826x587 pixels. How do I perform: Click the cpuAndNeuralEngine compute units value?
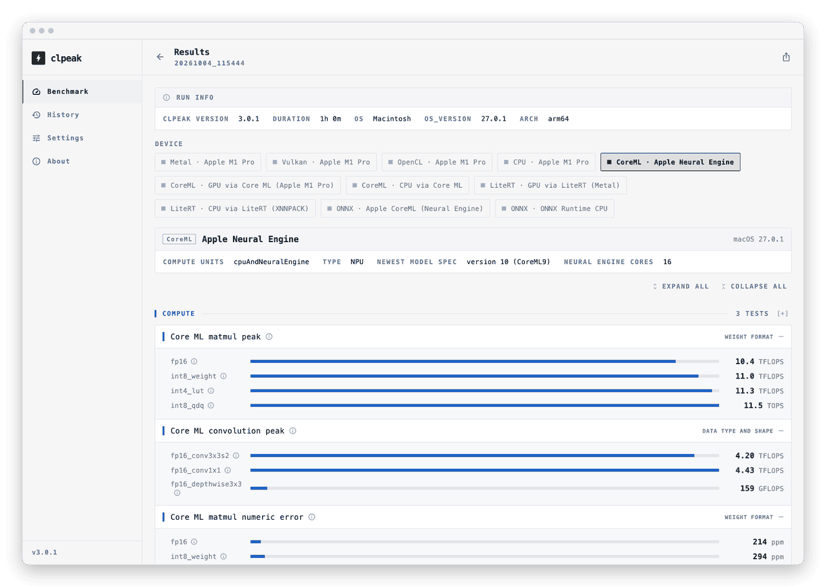coord(271,262)
